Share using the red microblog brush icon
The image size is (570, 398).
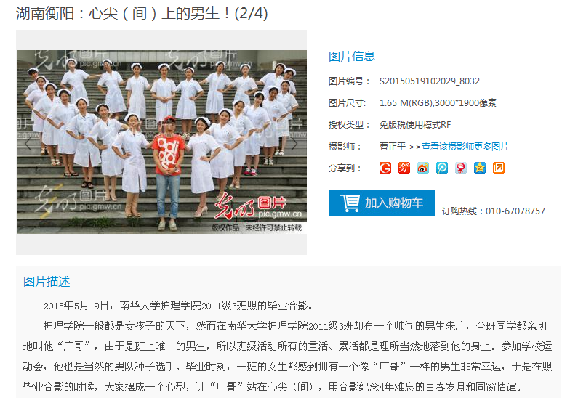coord(404,168)
